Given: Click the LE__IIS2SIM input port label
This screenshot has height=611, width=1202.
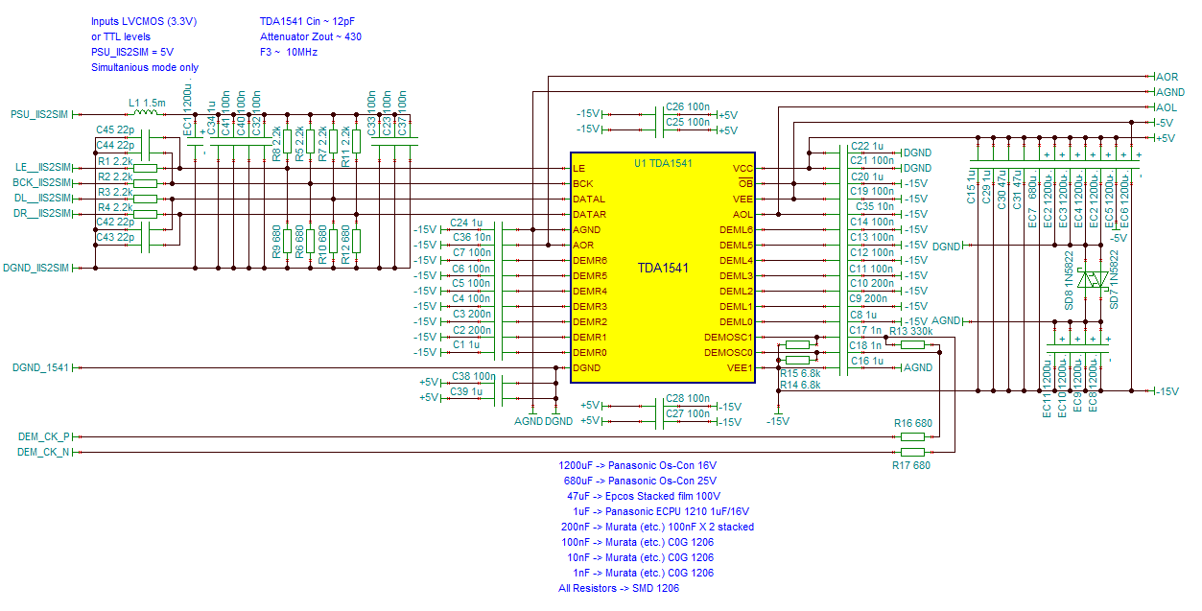Looking at the screenshot, I should (44, 168).
